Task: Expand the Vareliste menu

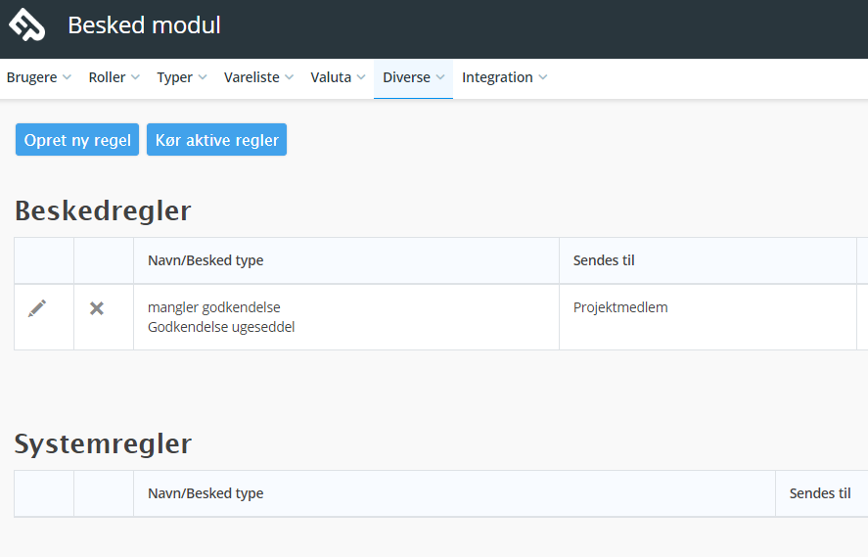Action: 258,77
